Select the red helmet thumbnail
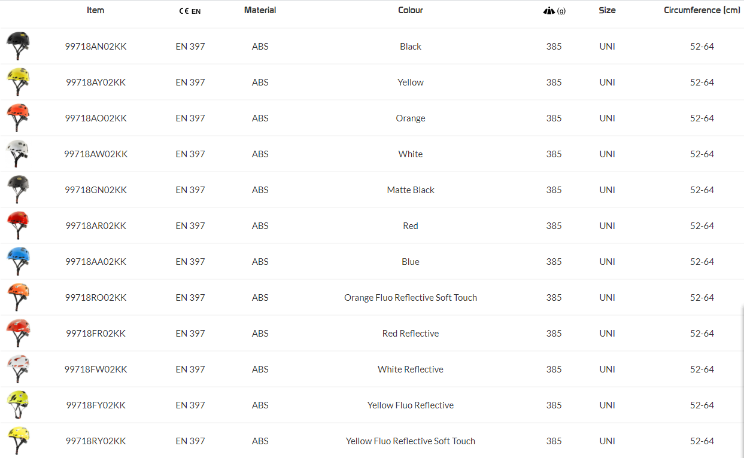Viewport: 744px width, 458px height. tap(17, 225)
